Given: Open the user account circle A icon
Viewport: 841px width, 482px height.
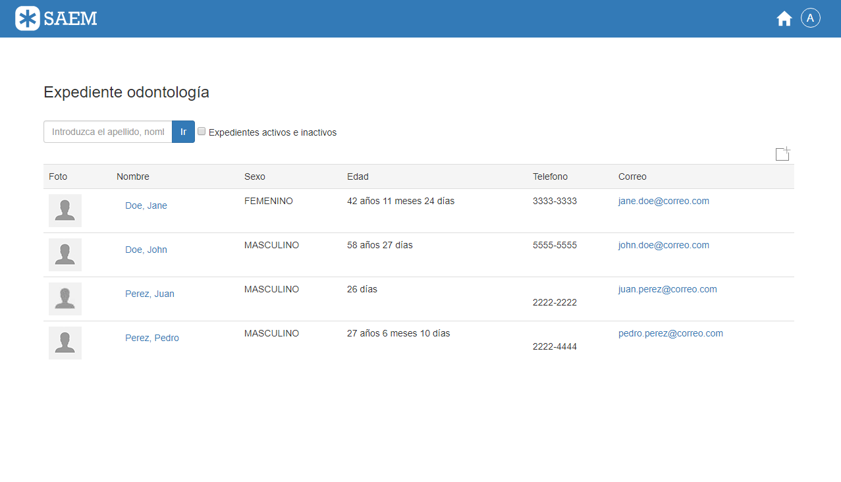Looking at the screenshot, I should (x=811, y=18).
